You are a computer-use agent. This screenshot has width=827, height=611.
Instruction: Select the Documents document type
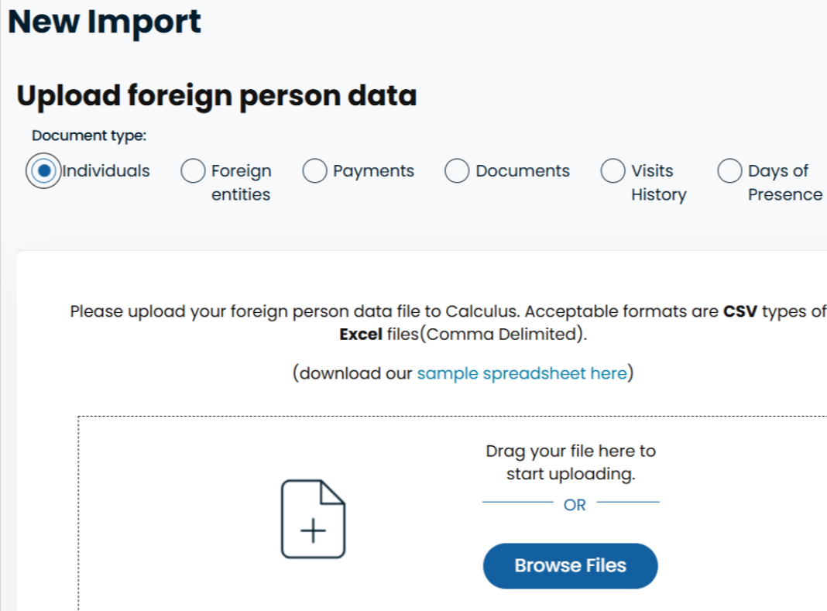pyautogui.click(x=456, y=170)
